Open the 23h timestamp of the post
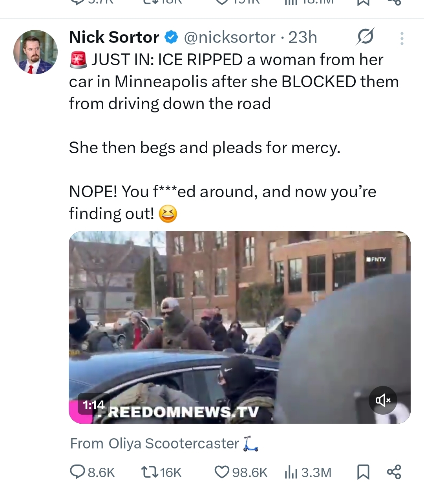Viewport: 424px width, 485px height. (303, 37)
